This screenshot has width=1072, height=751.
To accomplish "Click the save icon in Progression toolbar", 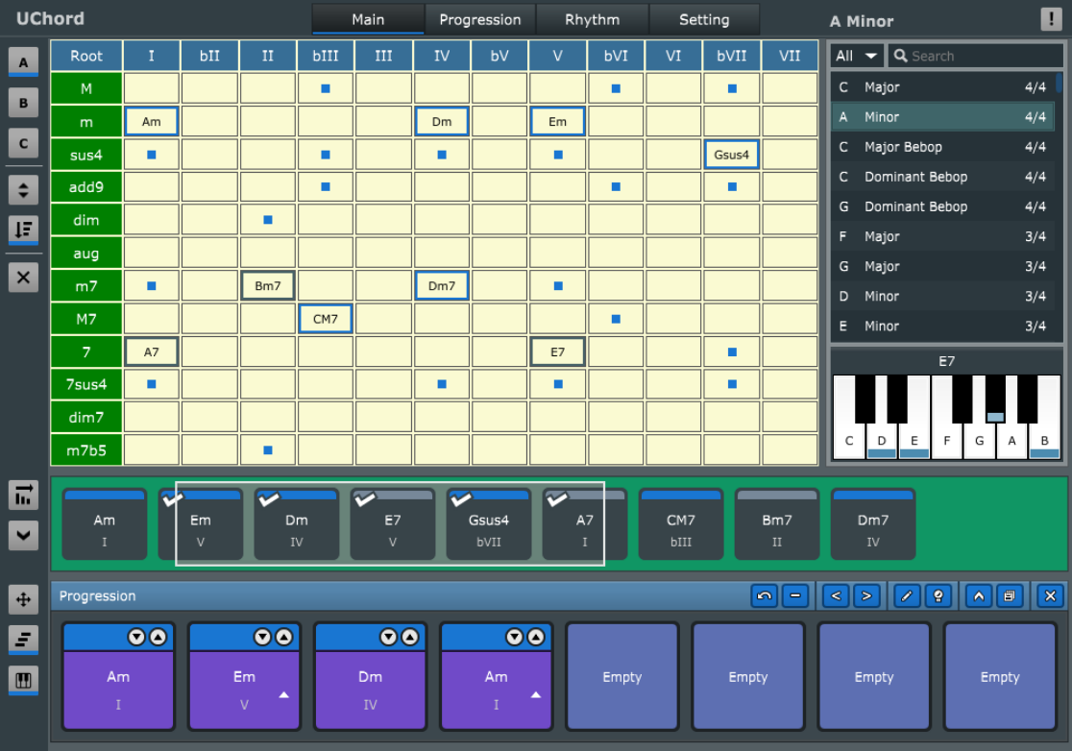I will (1010, 595).
